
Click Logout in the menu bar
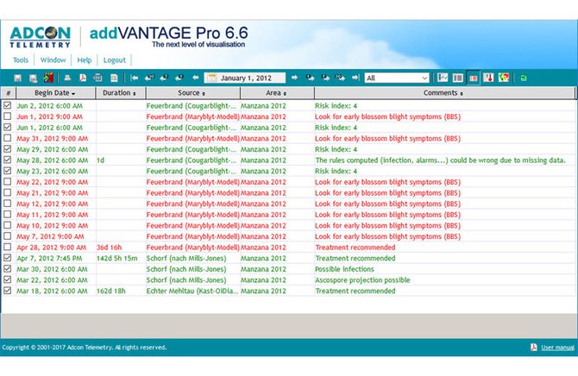(114, 60)
